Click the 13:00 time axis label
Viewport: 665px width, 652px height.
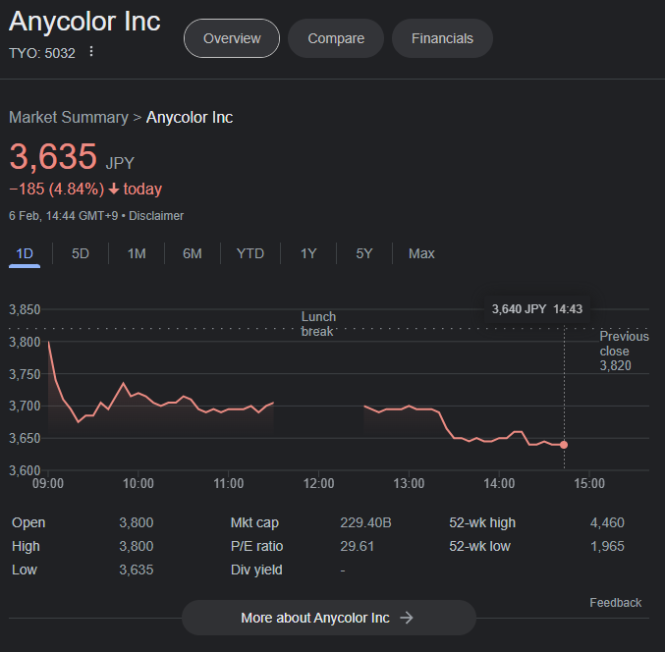click(409, 483)
